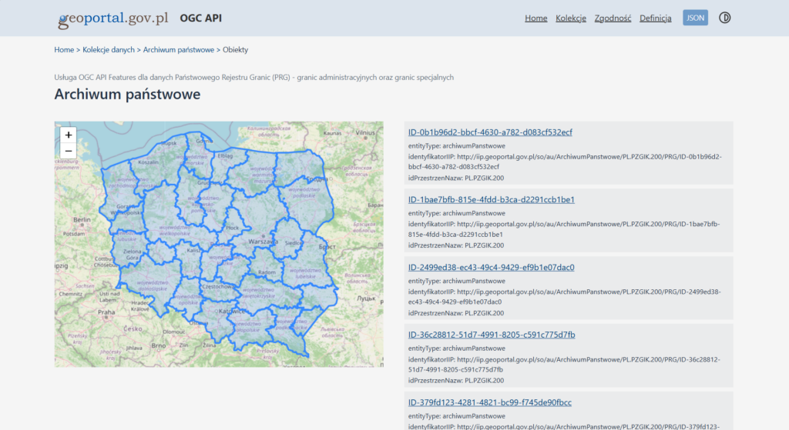The image size is (789, 430).
Task: Open Kolekcje danych breadcrumb link
Action: [109, 50]
